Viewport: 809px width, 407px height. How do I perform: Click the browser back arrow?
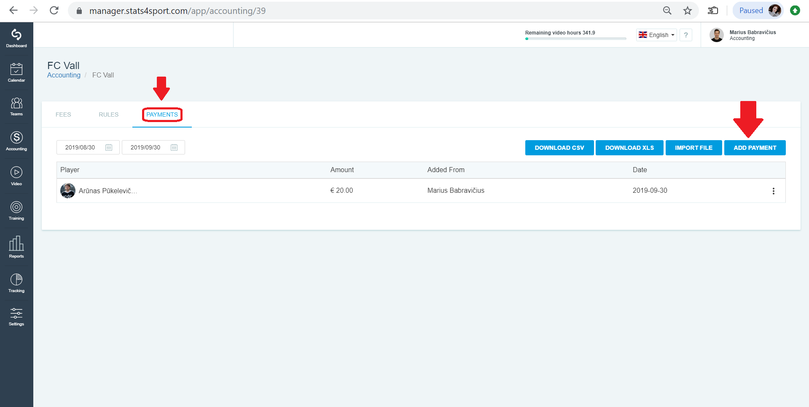(x=13, y=11)
